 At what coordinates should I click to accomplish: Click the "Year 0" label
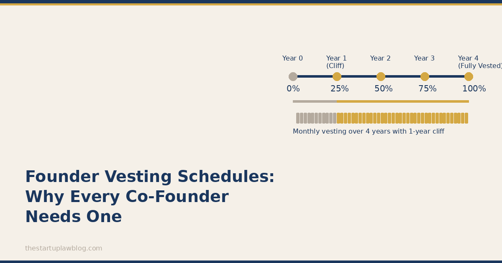point(292,58)
